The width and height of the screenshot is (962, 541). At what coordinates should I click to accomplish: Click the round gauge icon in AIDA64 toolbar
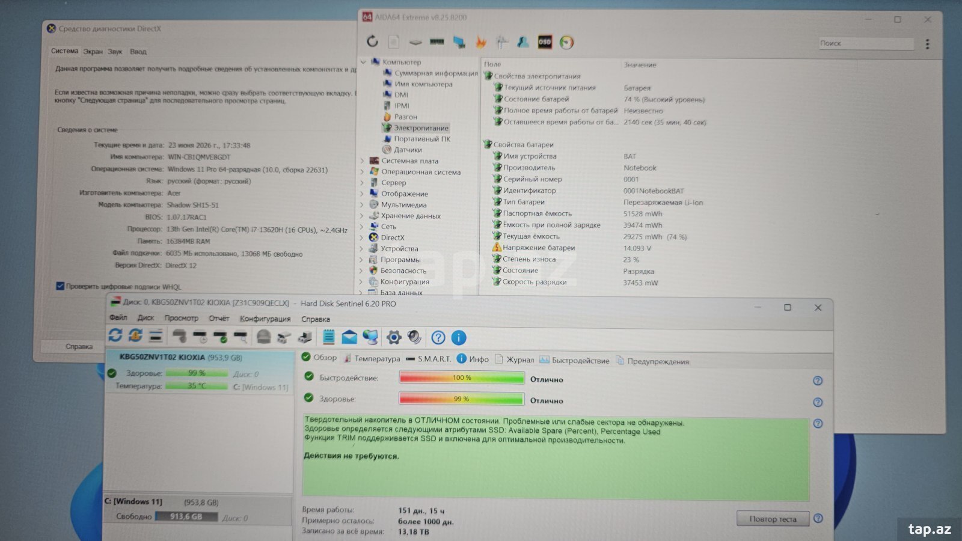click(566, 42)
